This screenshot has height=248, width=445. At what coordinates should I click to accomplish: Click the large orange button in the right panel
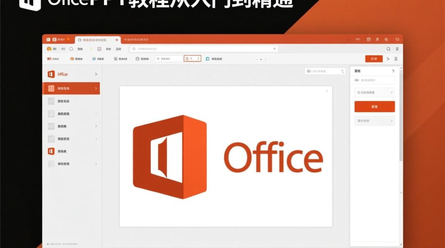pyautogui.click(x=374, y=107)
